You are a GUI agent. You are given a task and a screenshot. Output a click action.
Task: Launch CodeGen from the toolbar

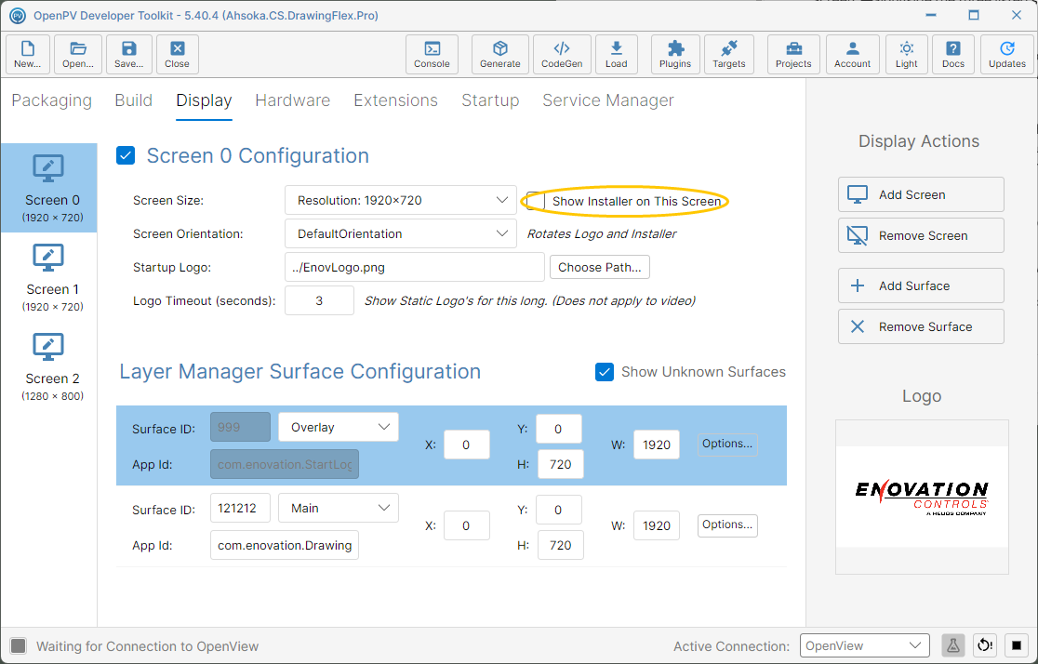562,54
